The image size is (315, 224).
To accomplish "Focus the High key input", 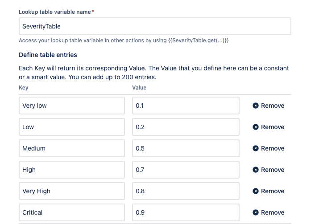I will pos(72,170).
